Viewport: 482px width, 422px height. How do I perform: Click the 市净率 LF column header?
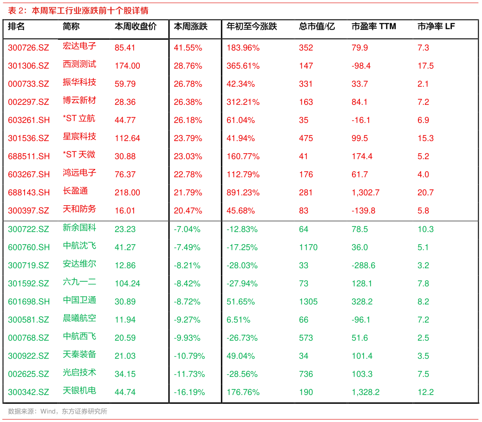(x=436, y=27)
